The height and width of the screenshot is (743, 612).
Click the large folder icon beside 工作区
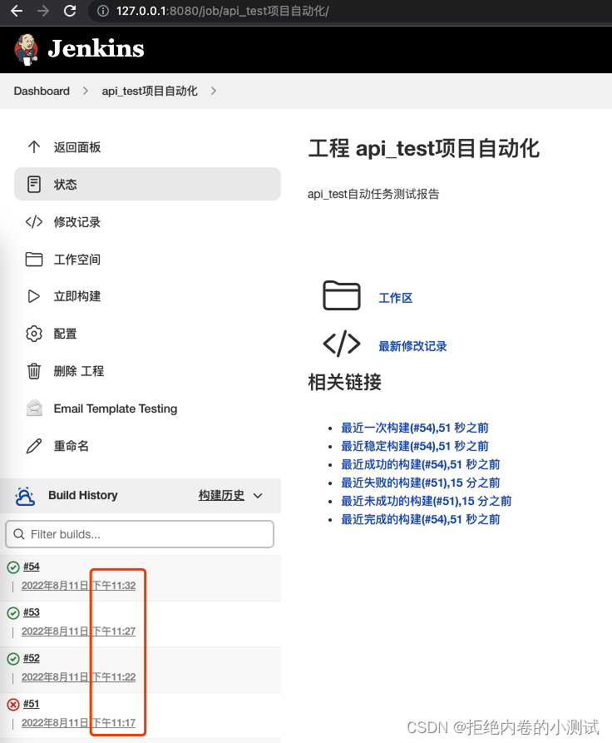pyautogui.click(x=342, y=295)
